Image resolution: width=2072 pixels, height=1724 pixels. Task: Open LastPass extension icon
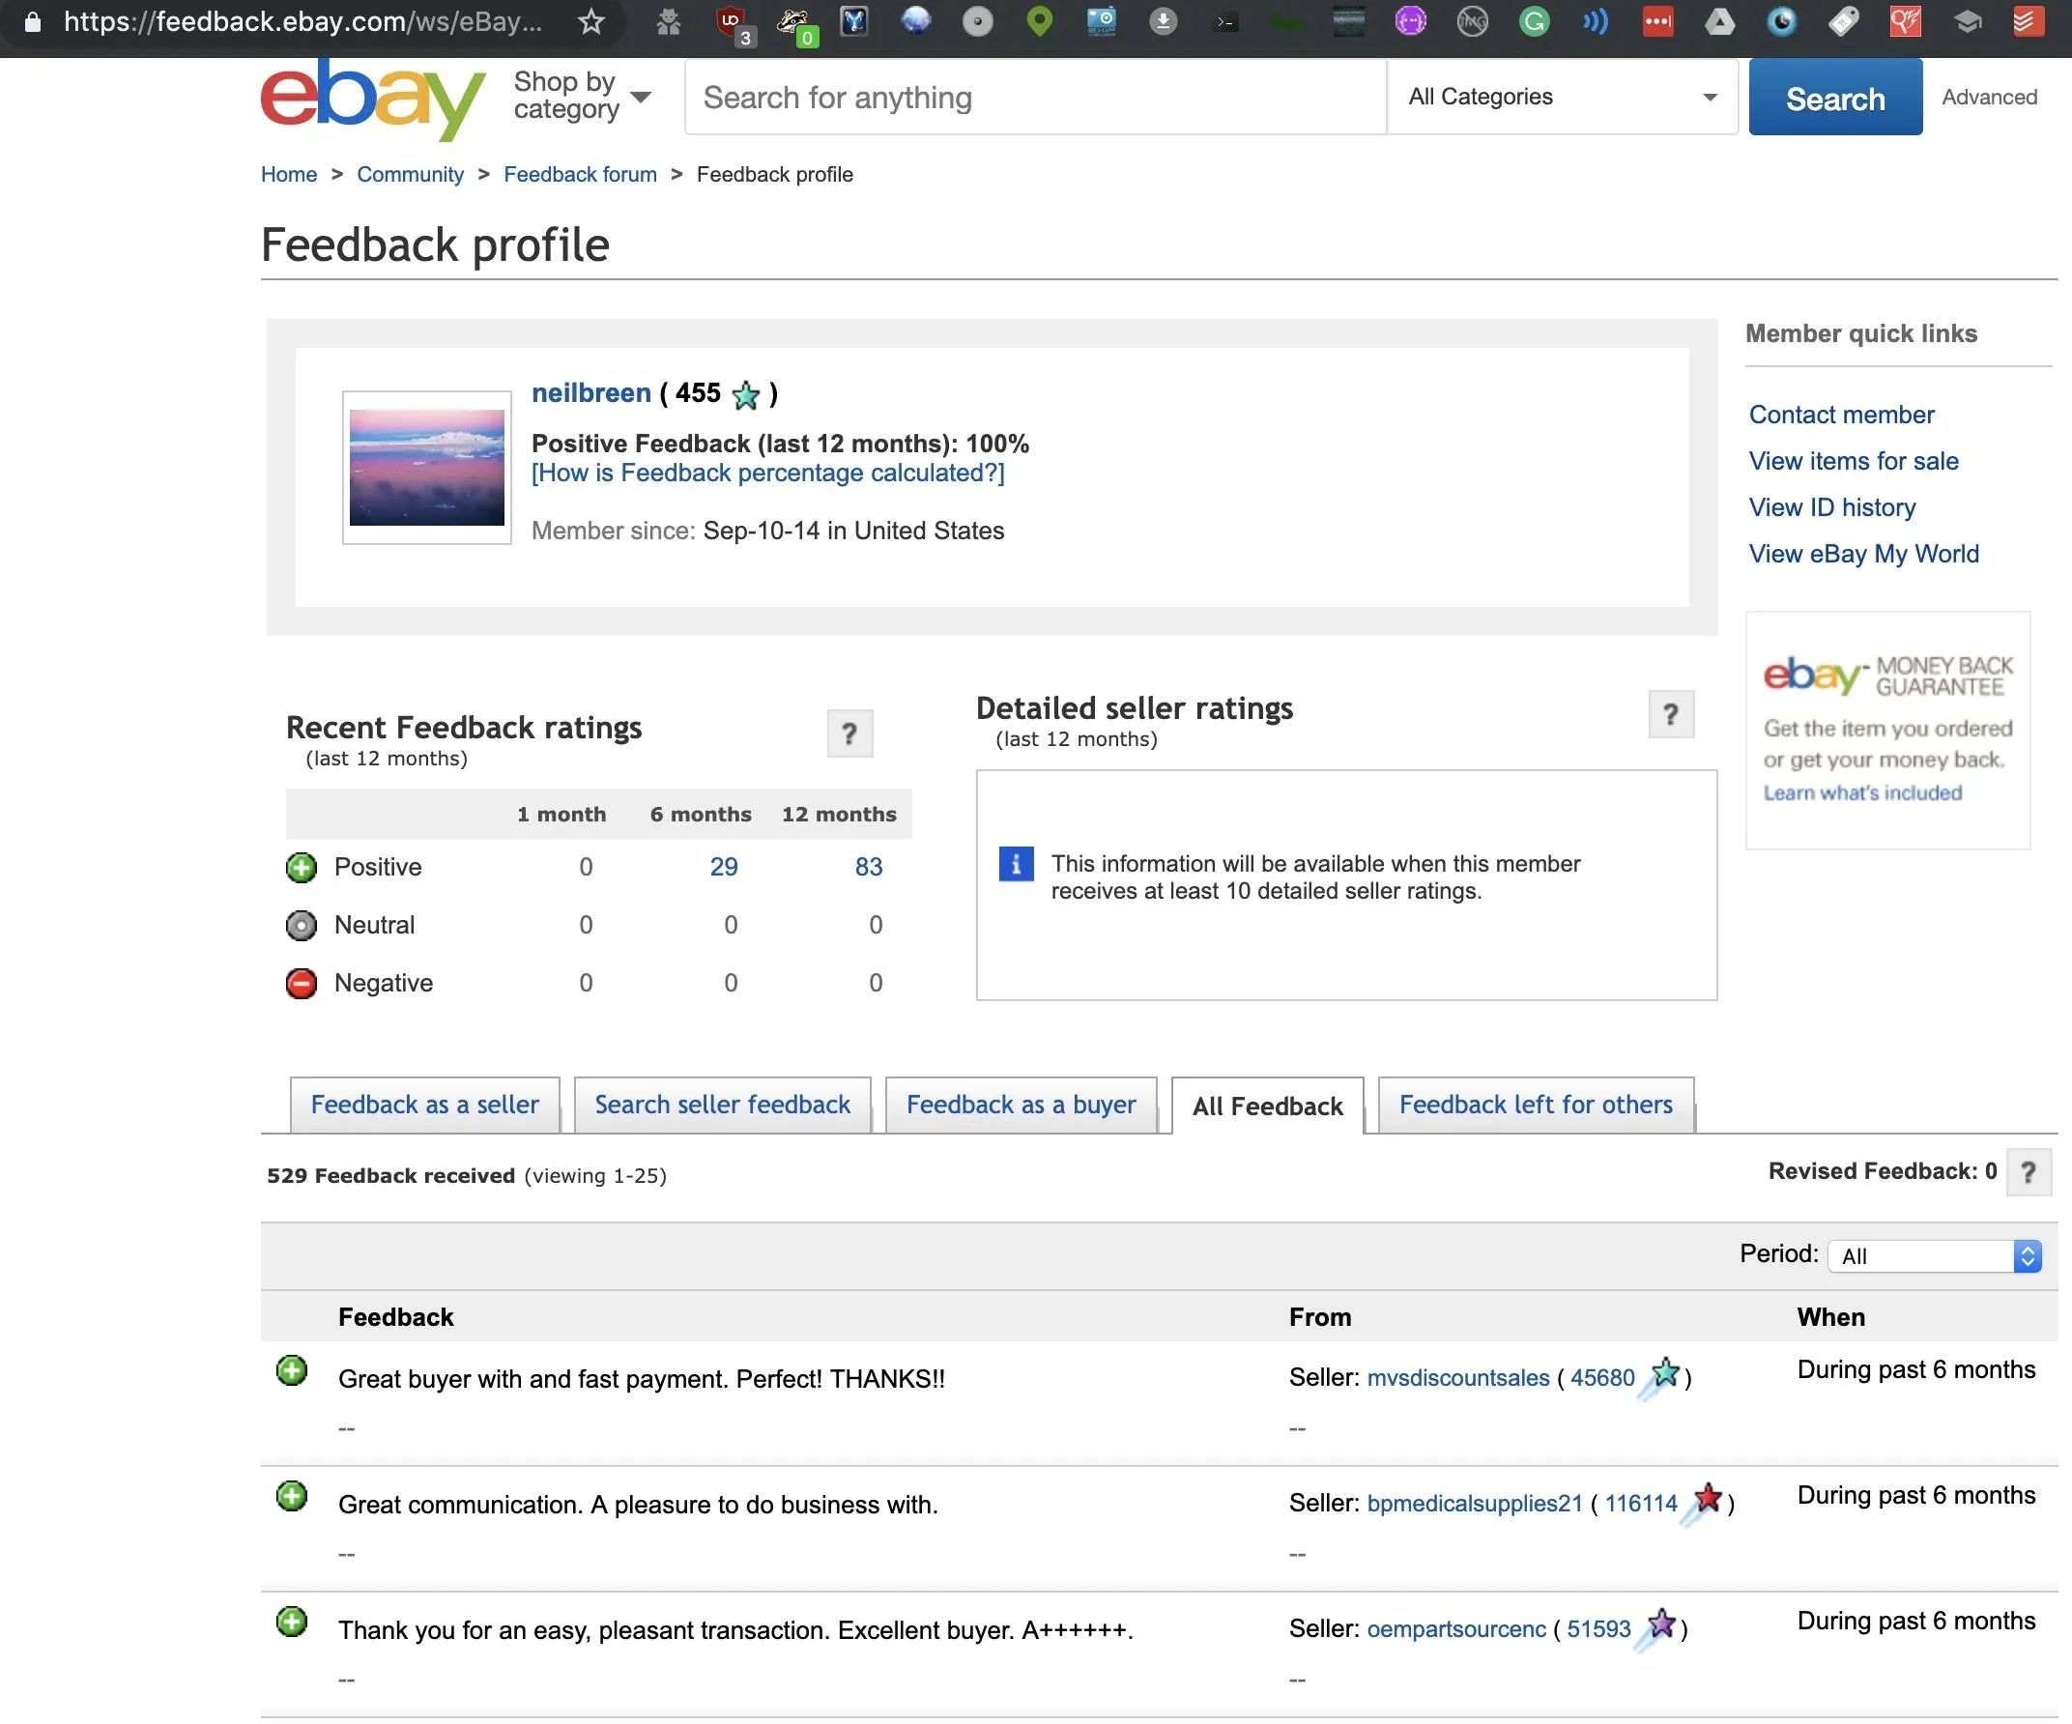(1657, 21)
